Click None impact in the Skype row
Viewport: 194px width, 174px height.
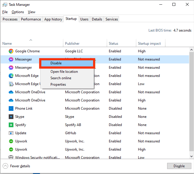tap(142, 117)
